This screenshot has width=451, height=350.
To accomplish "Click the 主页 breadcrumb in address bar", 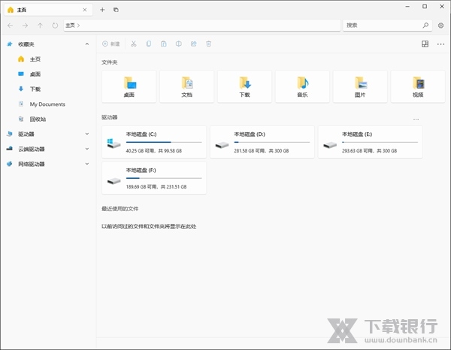I will (70, 26).
